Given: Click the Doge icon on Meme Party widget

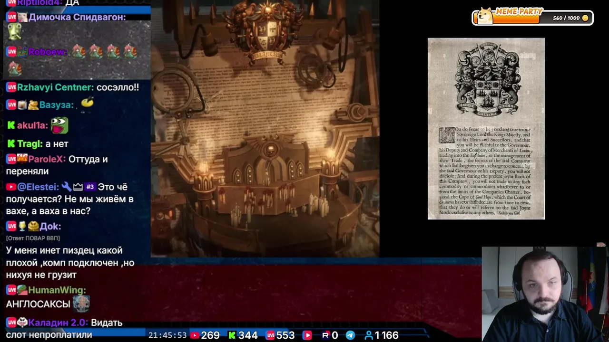Looking at the screenshot, I should pos(484,16).
